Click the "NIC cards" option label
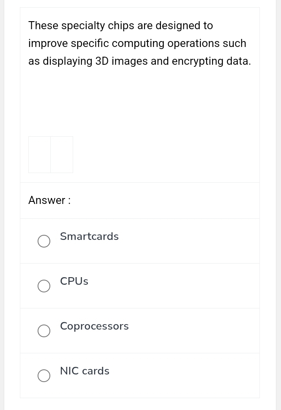The width and height of the screenshot is (281, 410). (85, 371)
